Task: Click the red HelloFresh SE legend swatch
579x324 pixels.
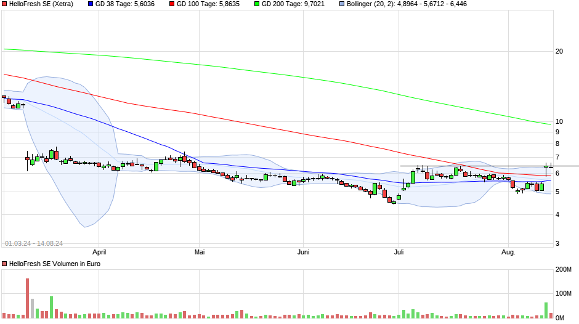Action: [4, 4]
